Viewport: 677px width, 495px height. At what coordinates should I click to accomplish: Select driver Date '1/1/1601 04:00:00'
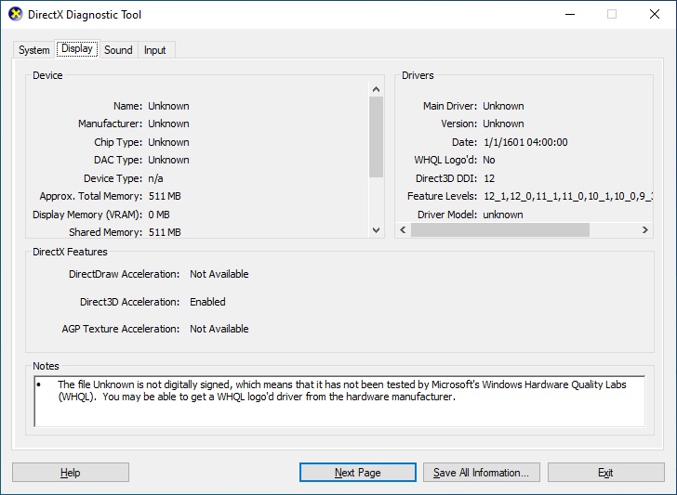coord(525,142)
